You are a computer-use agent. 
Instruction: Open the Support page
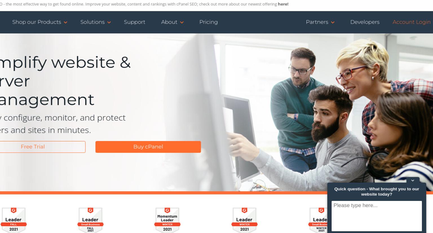pos(134,22)
